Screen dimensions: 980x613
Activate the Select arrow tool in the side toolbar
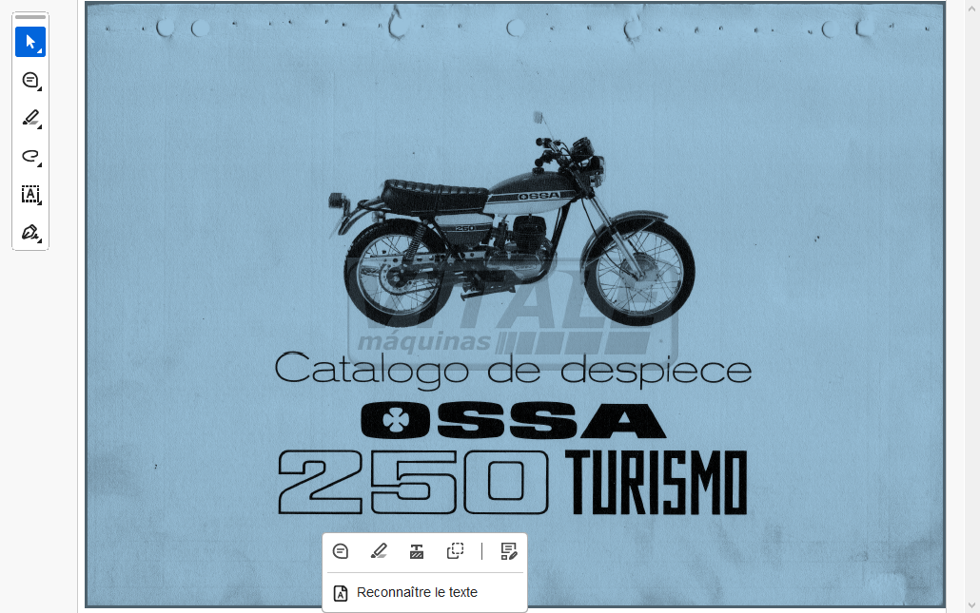30,42
